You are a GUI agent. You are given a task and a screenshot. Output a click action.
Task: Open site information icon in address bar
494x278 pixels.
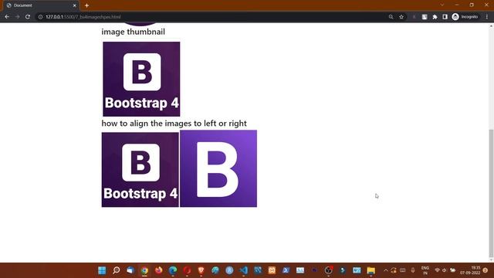point(40,17)
